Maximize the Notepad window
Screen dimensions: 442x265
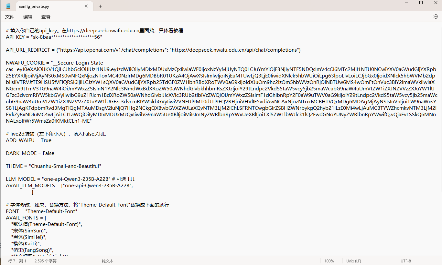[421, 3]
